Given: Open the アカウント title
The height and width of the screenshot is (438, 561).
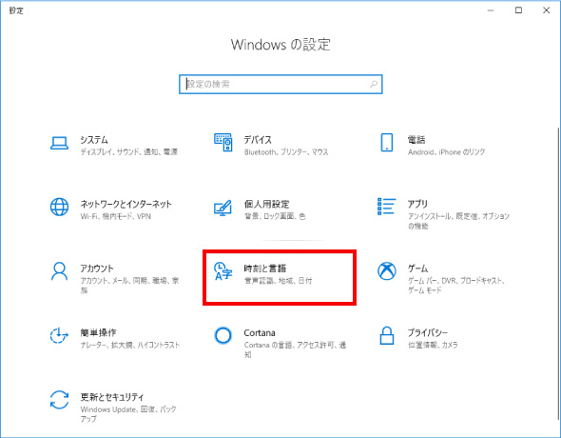Looking at the screenshot, I should coord(97,269).
